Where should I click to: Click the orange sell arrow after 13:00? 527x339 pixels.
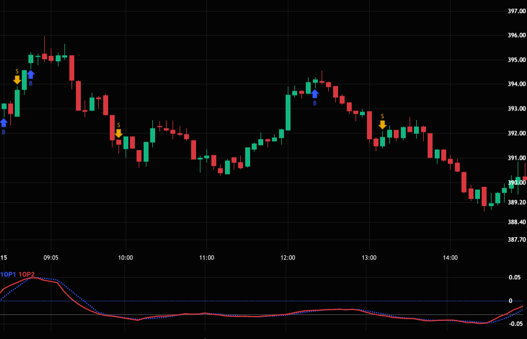point(382,125)
